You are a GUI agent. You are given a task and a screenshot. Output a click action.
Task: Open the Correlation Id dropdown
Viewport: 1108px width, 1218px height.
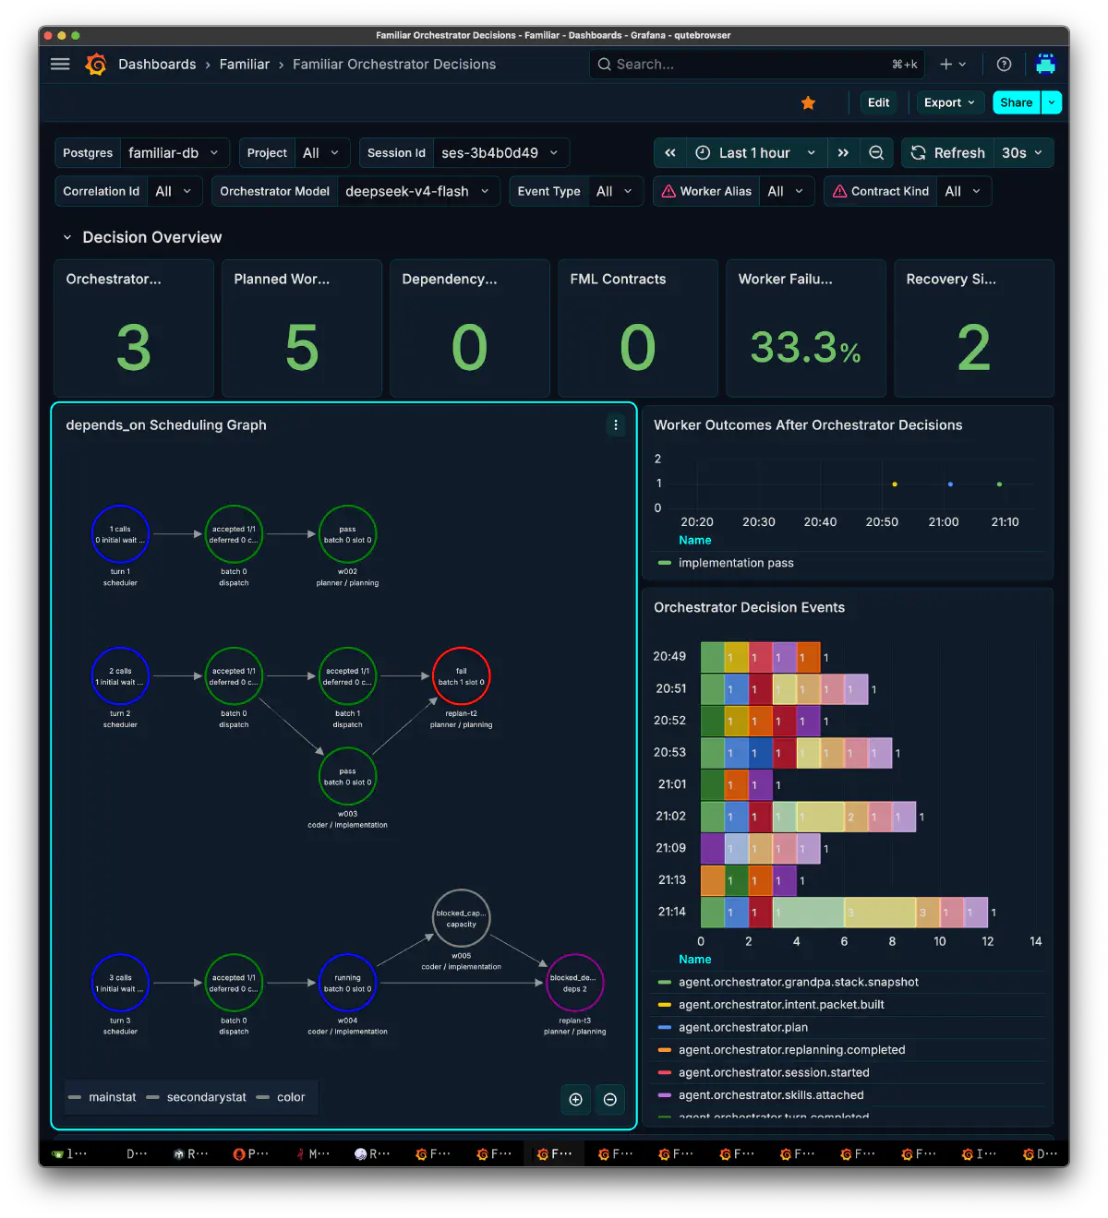[x=175, y=191]
